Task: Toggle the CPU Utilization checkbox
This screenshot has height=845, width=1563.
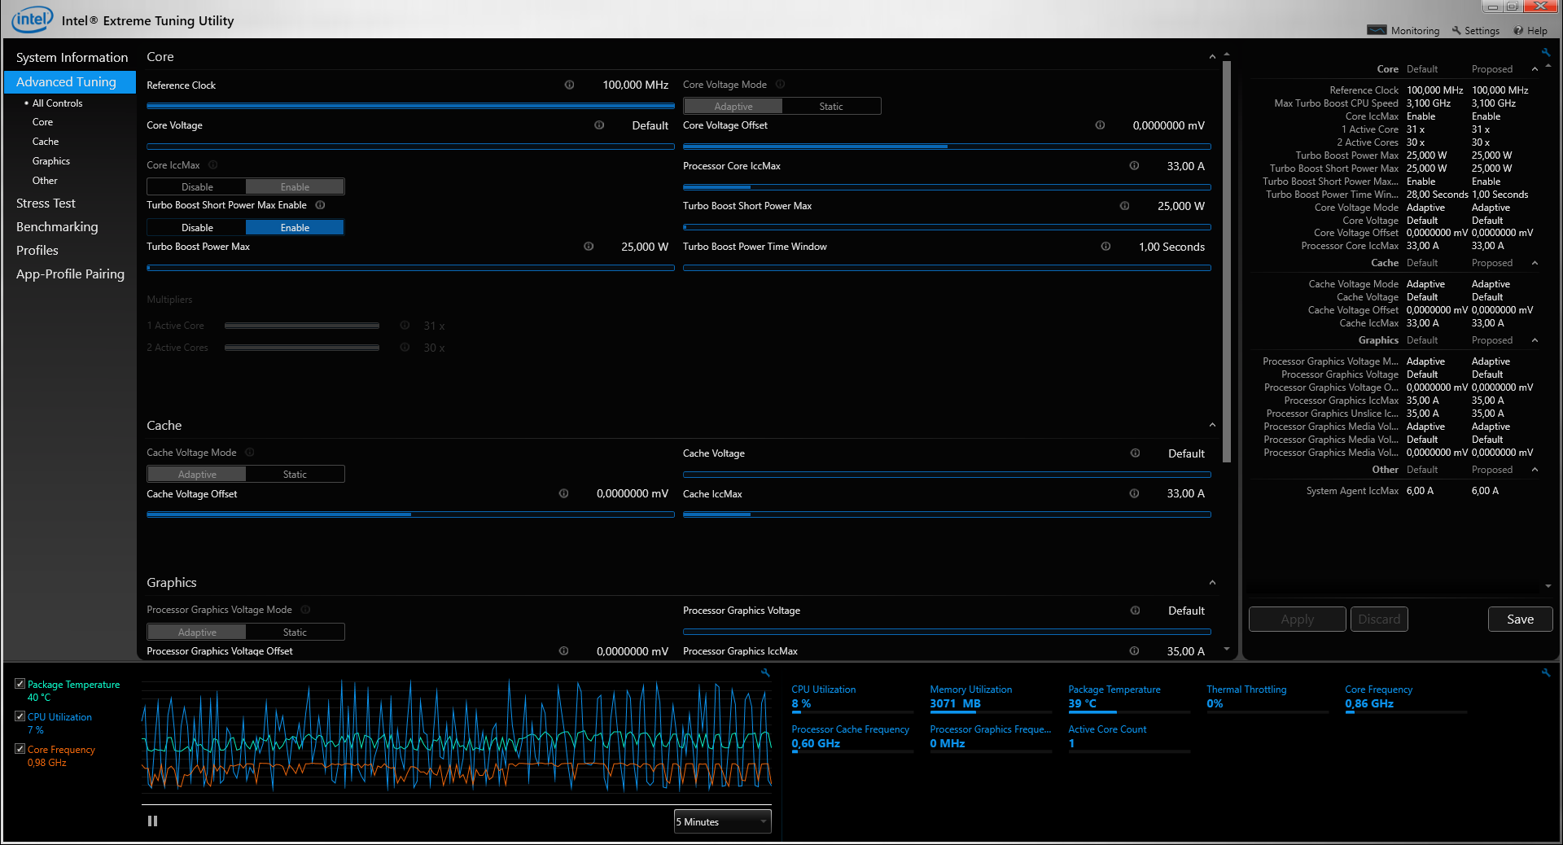Action: 20,716
